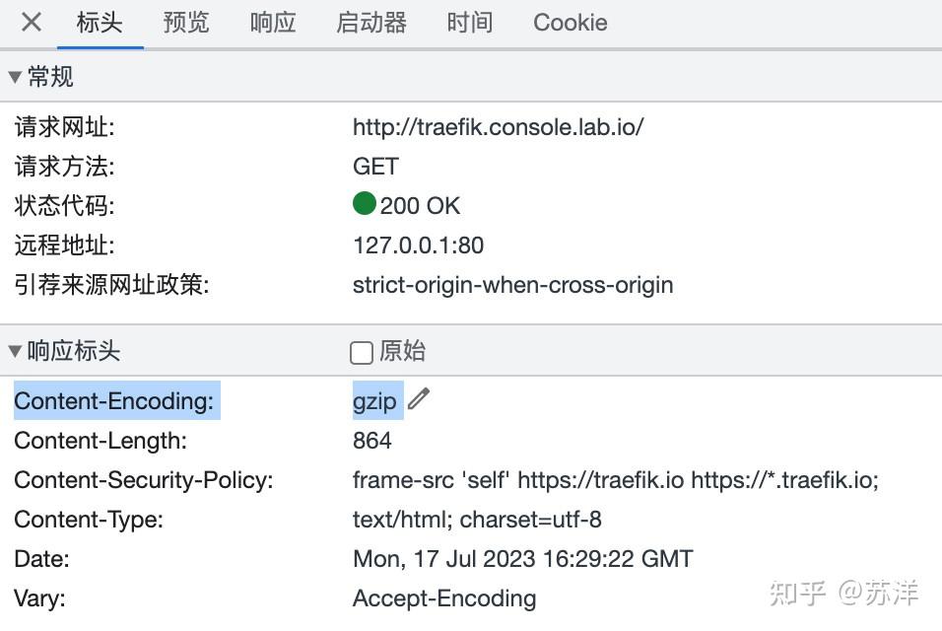Switch to the 预览 preview tab
Viewport: 942px width, 631px height.
point(186,22)
